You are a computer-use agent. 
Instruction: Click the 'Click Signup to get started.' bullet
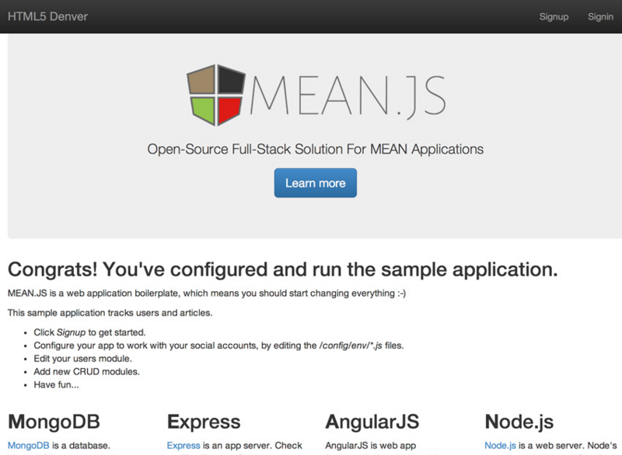89,332
